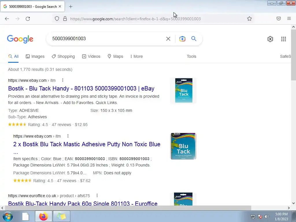Submit search with the magnifier icon
Screen dimensions: 296x222
pyautogui.click(x=194, y=39)
